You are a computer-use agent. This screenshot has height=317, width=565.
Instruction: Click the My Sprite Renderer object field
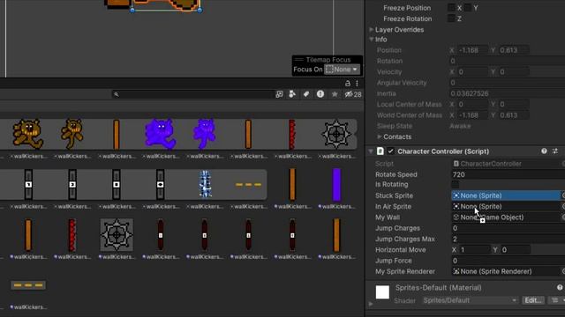(506, 271)
